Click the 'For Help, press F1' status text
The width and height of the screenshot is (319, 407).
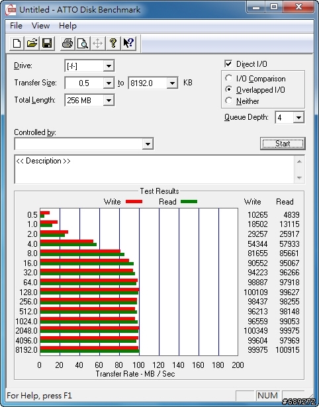(40, 396)
